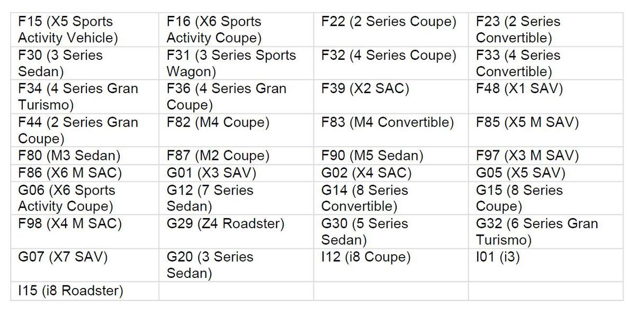Select the F23 (2 Series Convertible) cell
This screenshot has width=635, height=316.
[518, 30]
